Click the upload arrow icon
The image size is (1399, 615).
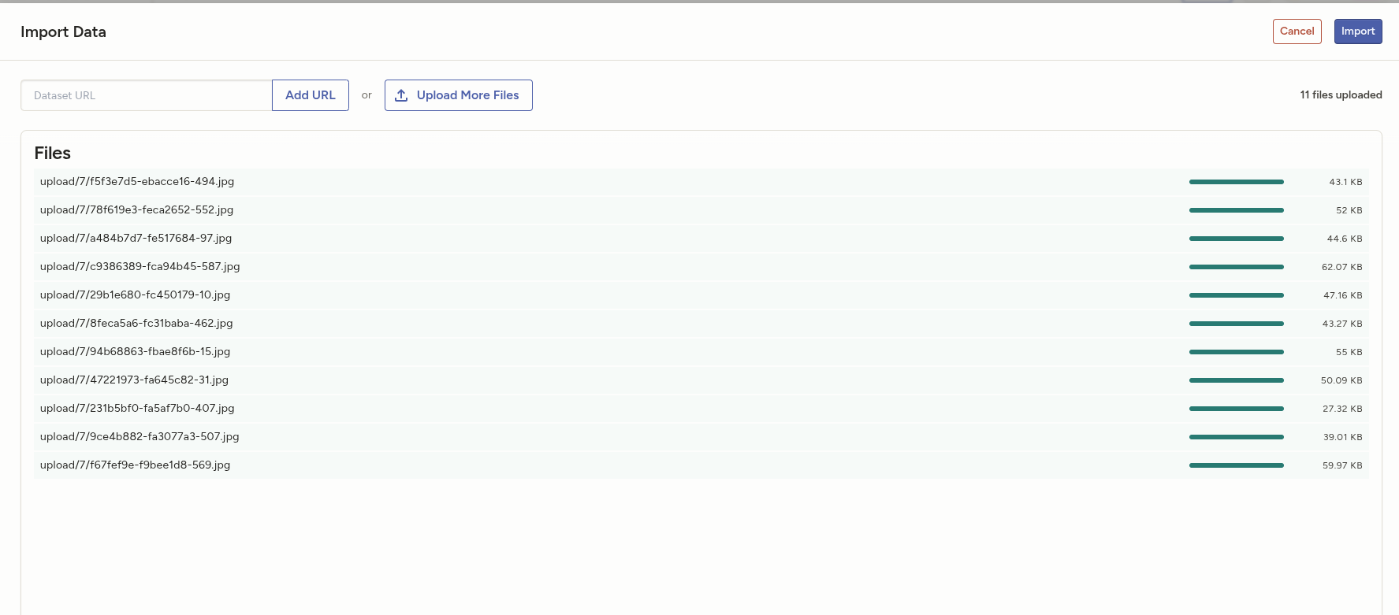click(x=401, y=95)
